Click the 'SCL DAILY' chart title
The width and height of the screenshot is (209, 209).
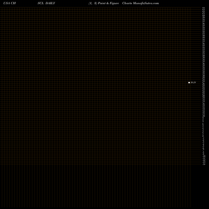pos(46,3)
